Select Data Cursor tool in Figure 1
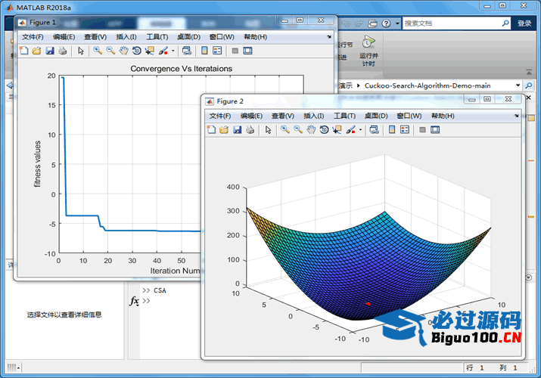Image resolution: width=541 pixels, height=378 pixels. coord(149,51)
